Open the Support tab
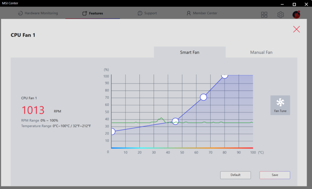The height and width of the screenshot is (189, 312). tap(147, 13)
